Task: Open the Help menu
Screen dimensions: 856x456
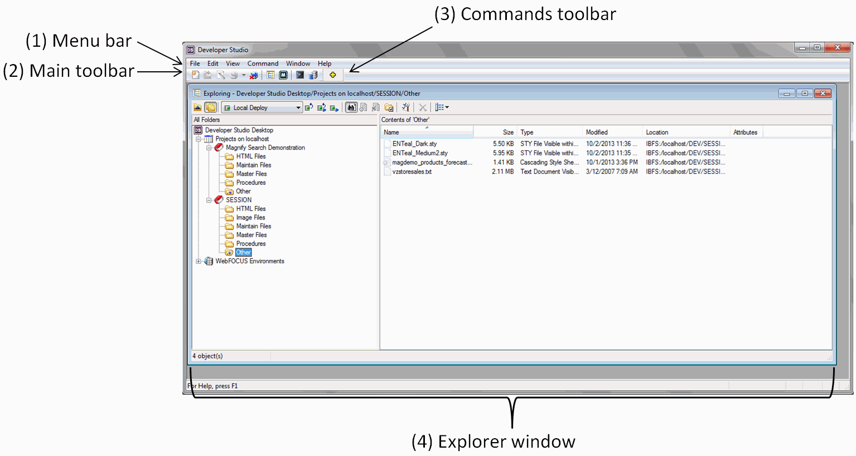Action: point(325,63)
